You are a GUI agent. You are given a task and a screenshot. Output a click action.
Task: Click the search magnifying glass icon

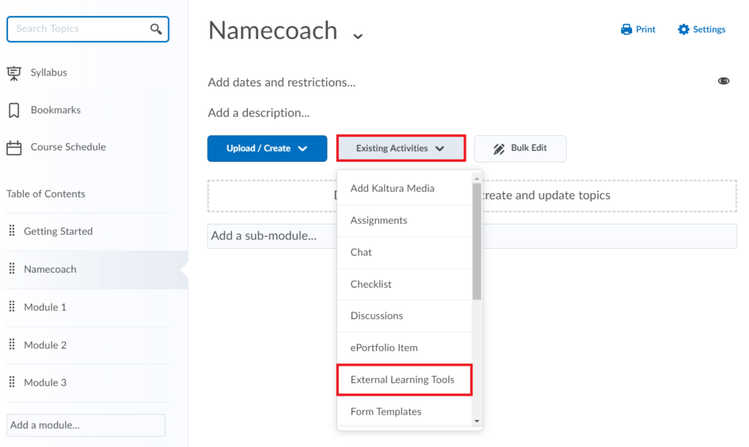[156, 29]
